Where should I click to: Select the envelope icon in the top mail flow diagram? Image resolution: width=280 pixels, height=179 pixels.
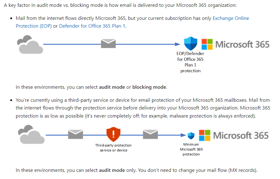[x=108, y=44]
